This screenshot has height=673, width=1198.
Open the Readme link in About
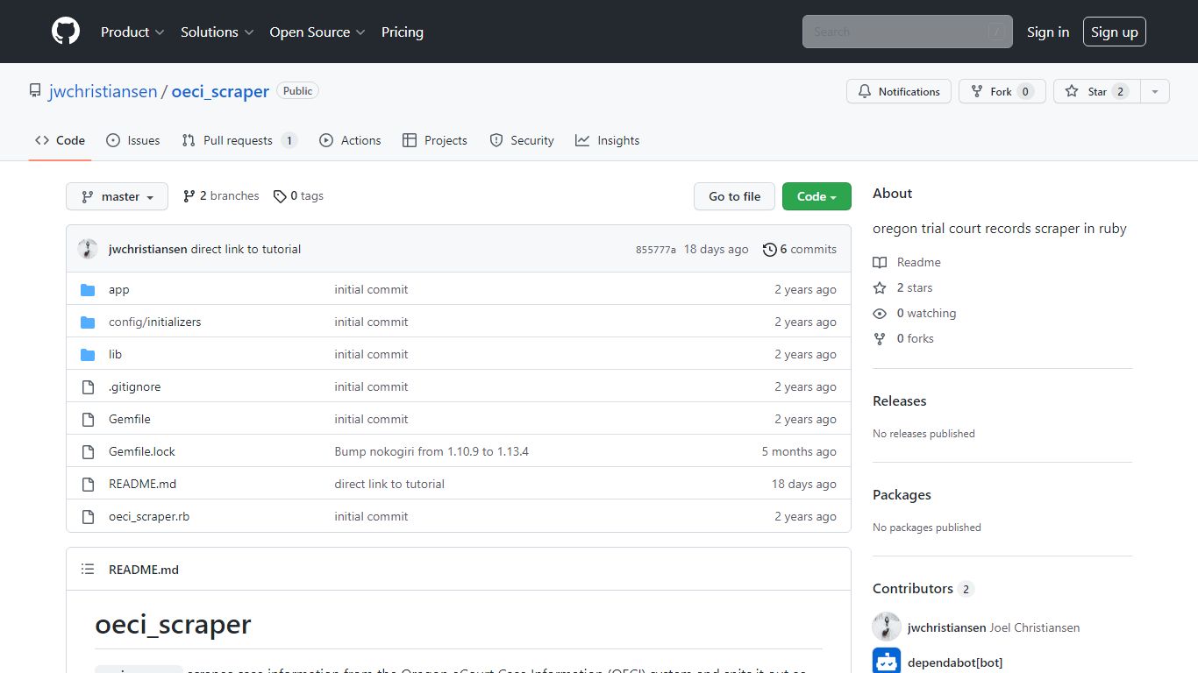click(907, 262)
